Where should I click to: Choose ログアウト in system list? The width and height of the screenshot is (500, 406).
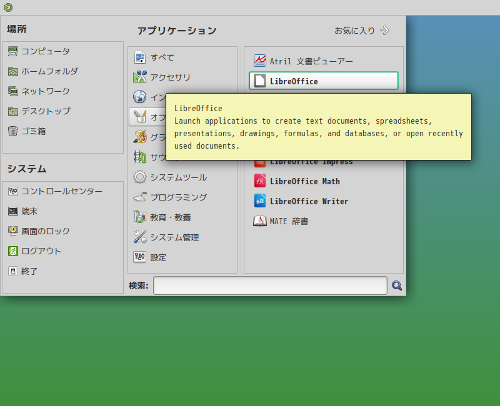coord(35,252)
